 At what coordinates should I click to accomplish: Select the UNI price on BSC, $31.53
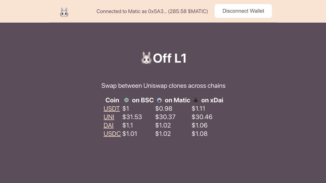pyautogui.click(x=132, y=117)
